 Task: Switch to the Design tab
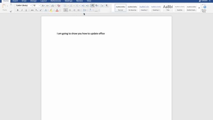[x=33, y=1]
